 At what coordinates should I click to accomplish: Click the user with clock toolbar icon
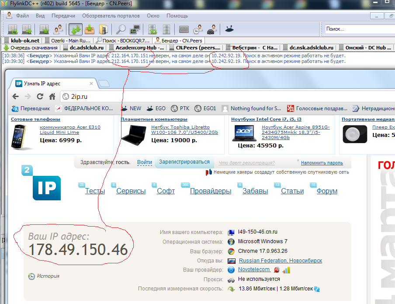pos(198,29)
